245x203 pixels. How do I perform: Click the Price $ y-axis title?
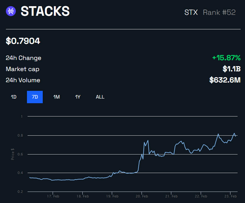[13, 154]
